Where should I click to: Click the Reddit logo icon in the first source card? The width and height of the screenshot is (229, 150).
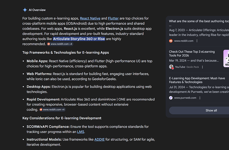171,41
